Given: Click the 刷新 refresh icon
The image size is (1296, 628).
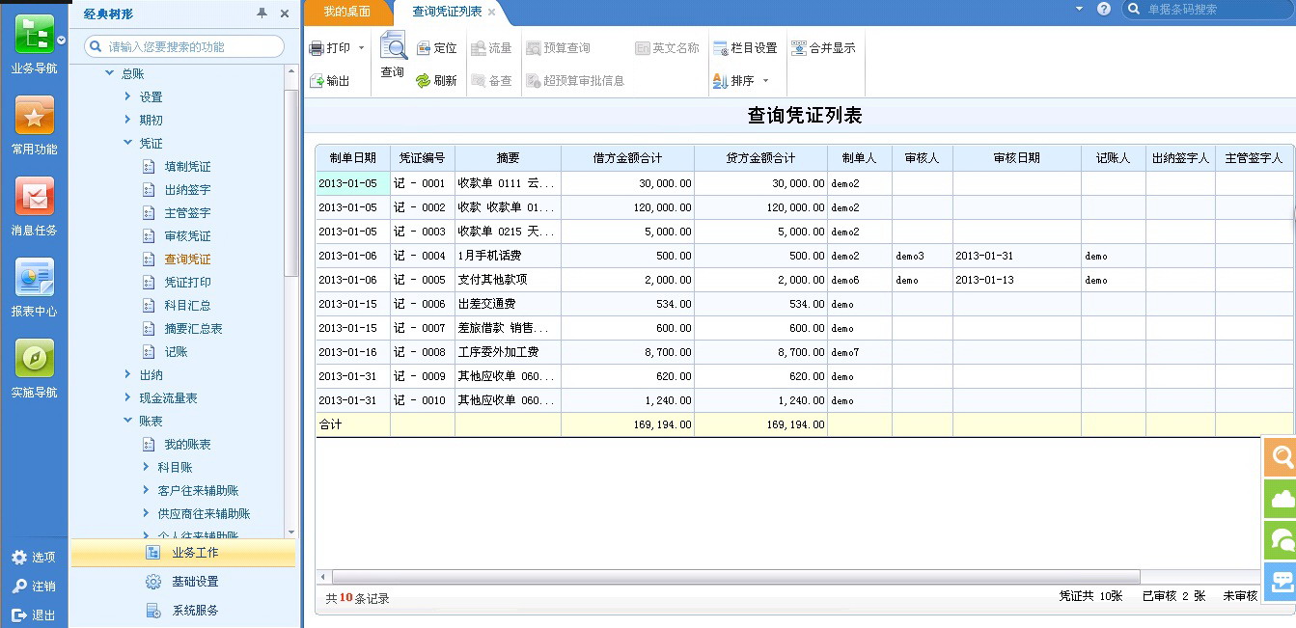Looking at the screenshot, I should pyautogui.click(x=424, y=81).
